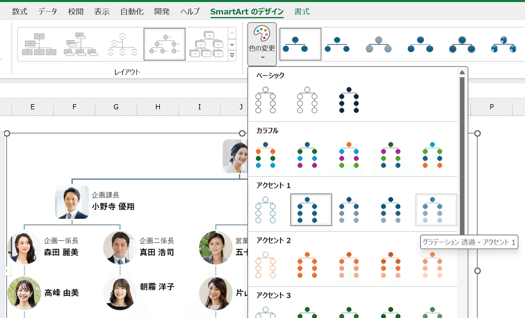The image size is (525, 318).
Task: Choose the selected circle picture hierarchy layout
Action: (x=164, y=44)
